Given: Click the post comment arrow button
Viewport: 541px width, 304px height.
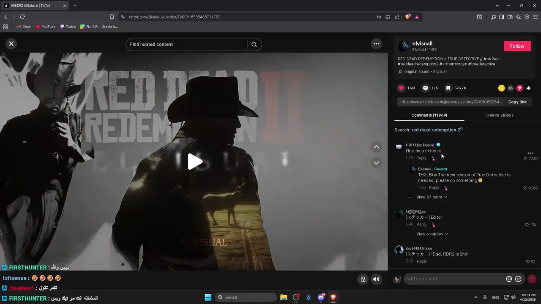Looking at the screenshot, I should click(532, 279).
